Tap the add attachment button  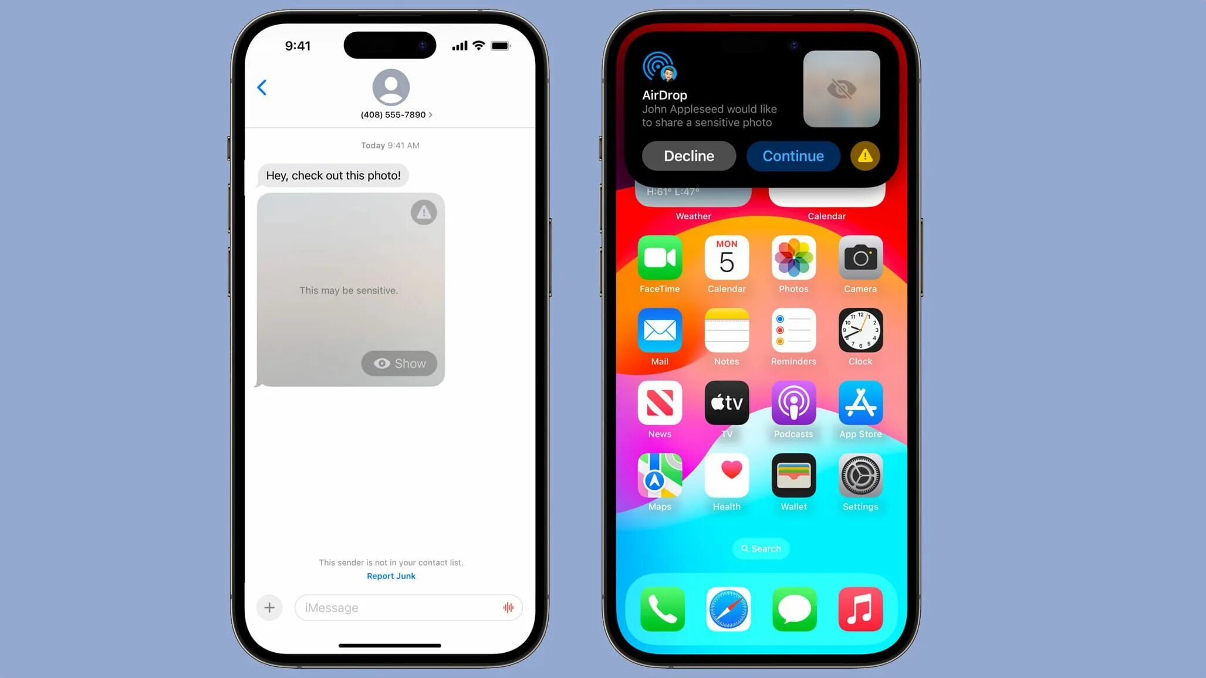(x=268, y=607)
